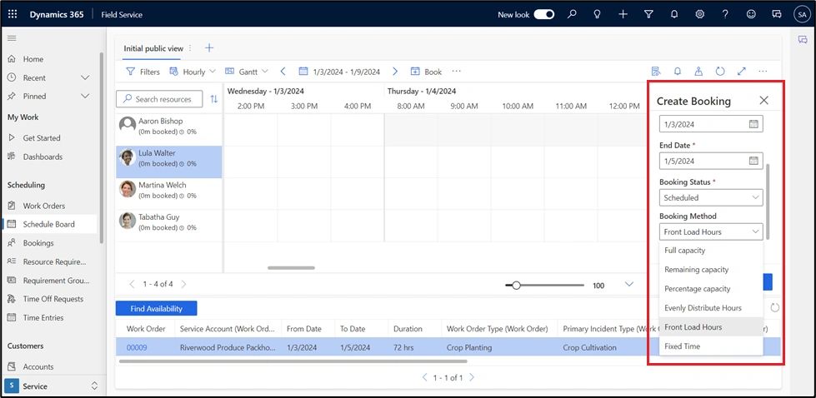Open Initial public view tab
Screen dimensions: 816x398
153,48
